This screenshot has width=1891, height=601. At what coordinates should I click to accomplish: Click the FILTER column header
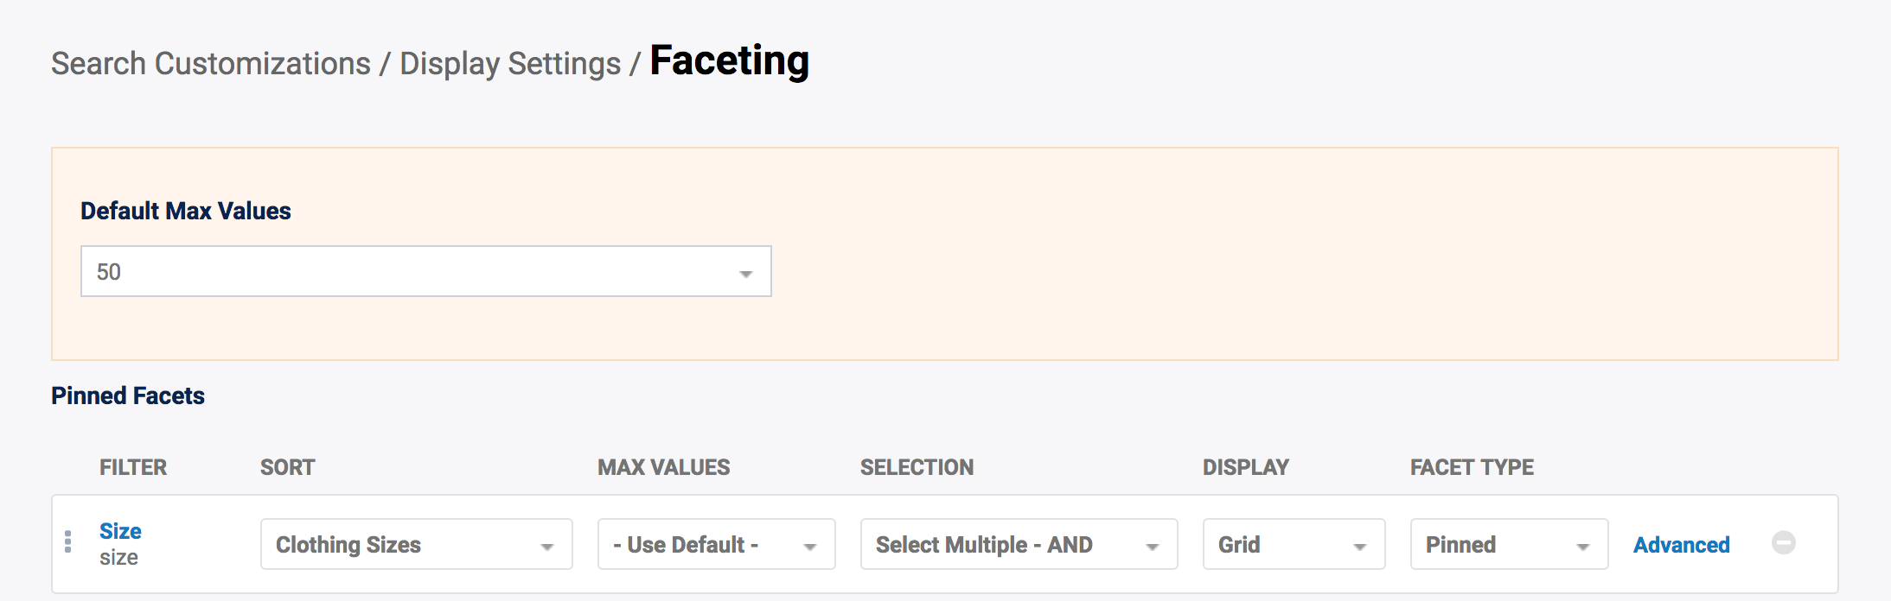click(x=133, y=467)
